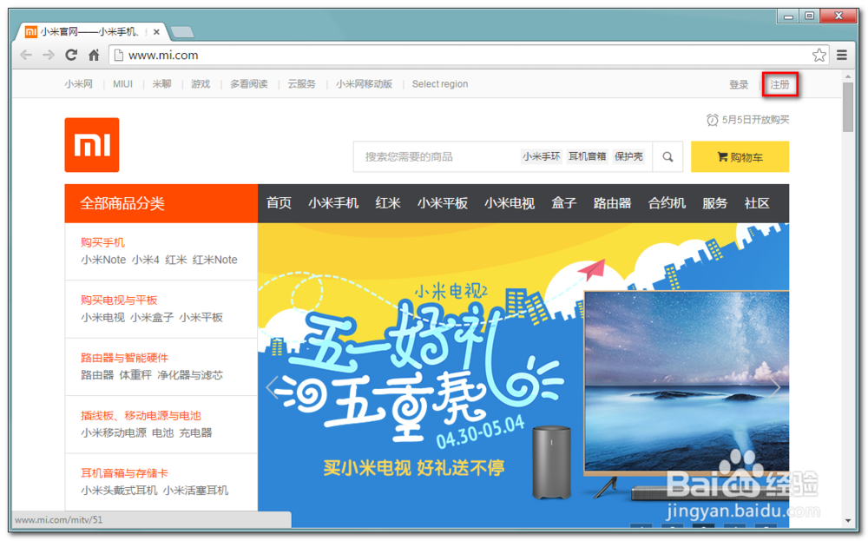Click 购买手机 category heading
Image resolution: width=868 pixels, height=541 pixels.
click(103, 242)
